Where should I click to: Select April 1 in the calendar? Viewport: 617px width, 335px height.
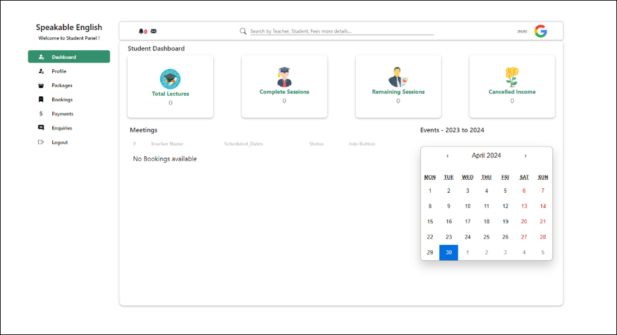430,191
